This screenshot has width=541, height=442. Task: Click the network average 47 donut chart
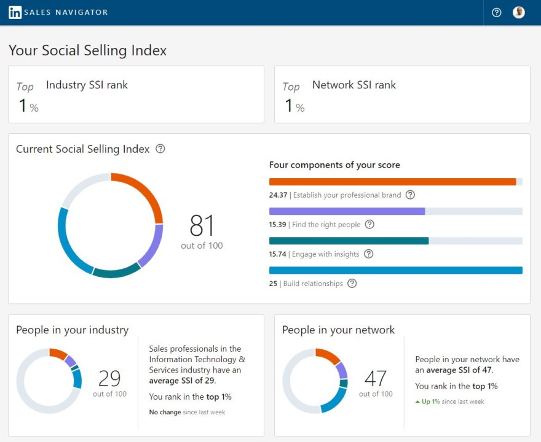click(315, 381)
